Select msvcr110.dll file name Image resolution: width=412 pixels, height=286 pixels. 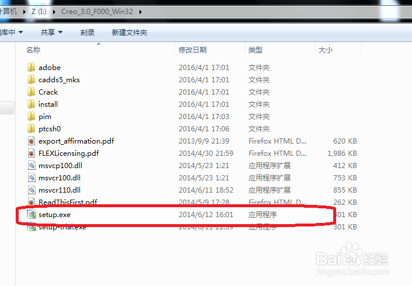click(60, 190)
